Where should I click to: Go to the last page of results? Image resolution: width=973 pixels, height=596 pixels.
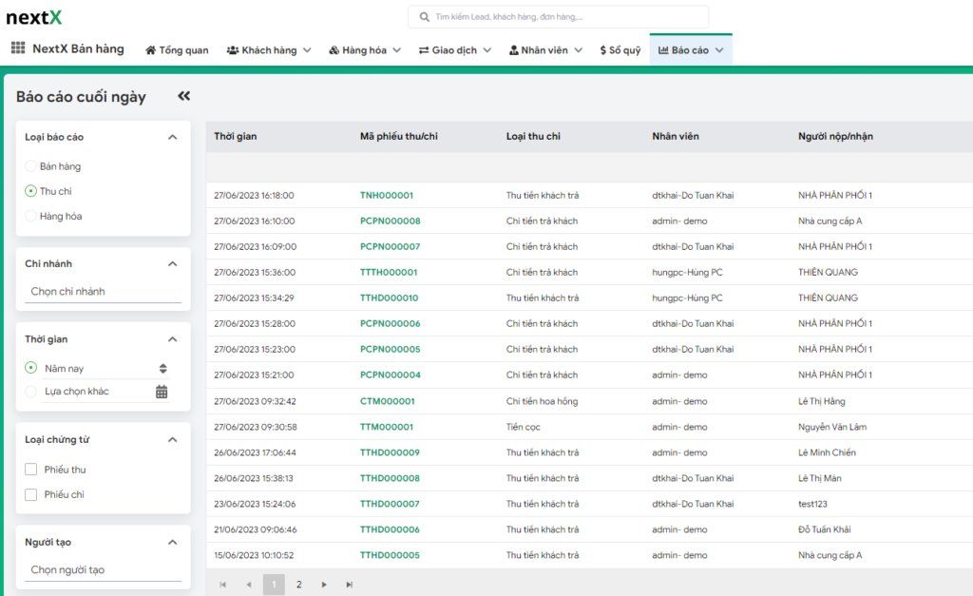(x=349, y=585)
